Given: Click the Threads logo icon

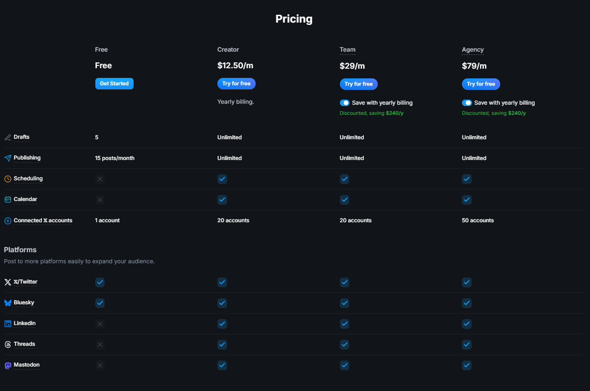Looking at the screenshot, I should (x=8, y=344).
